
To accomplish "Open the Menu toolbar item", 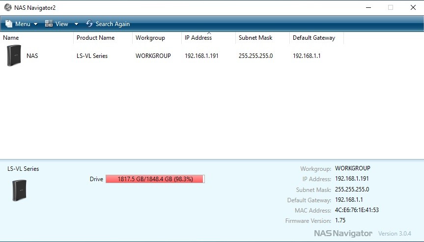I will [21, 24].
